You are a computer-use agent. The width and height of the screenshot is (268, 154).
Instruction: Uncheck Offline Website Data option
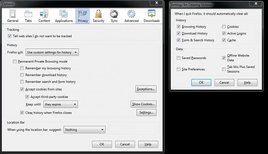224,58
